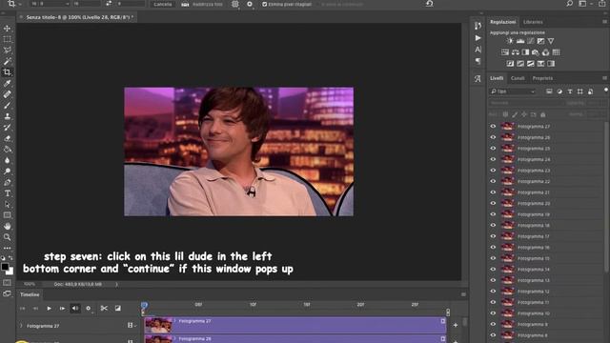Viewport: 610px width, 343px height.
Task: Toggle layer filtering switch on
Action: (x=606, y=90)
